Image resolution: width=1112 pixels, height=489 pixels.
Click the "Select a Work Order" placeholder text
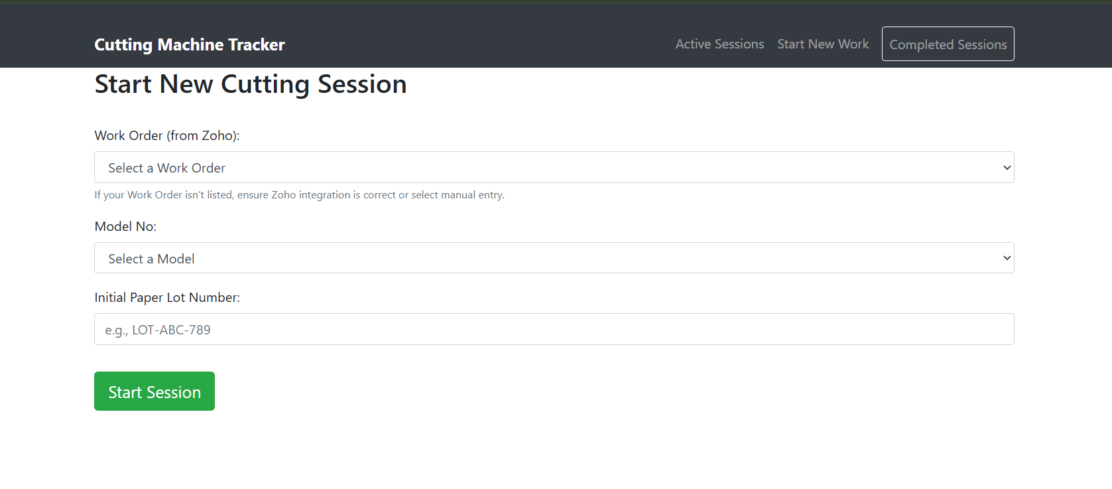[166, 168]
